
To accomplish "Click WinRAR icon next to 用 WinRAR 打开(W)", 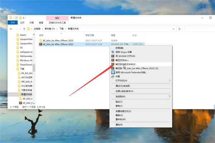I will pos(113,56).
